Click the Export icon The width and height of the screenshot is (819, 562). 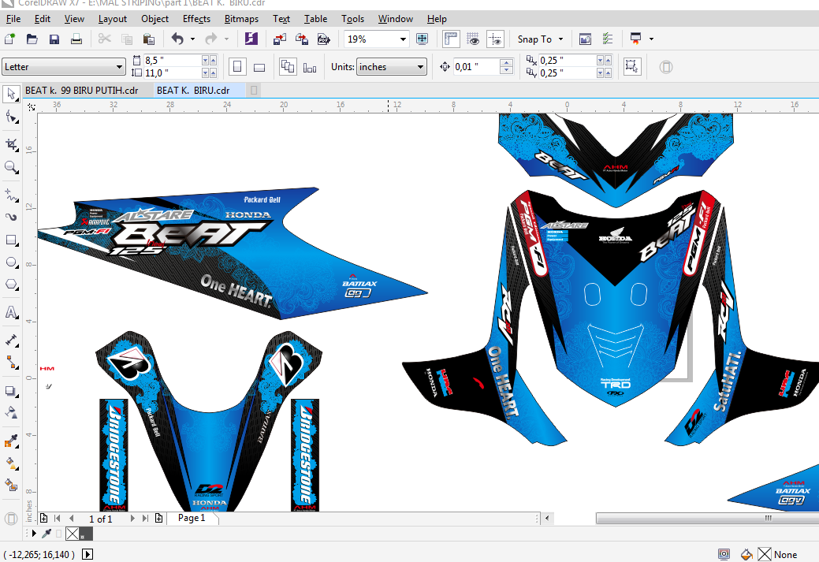[302, 39]
